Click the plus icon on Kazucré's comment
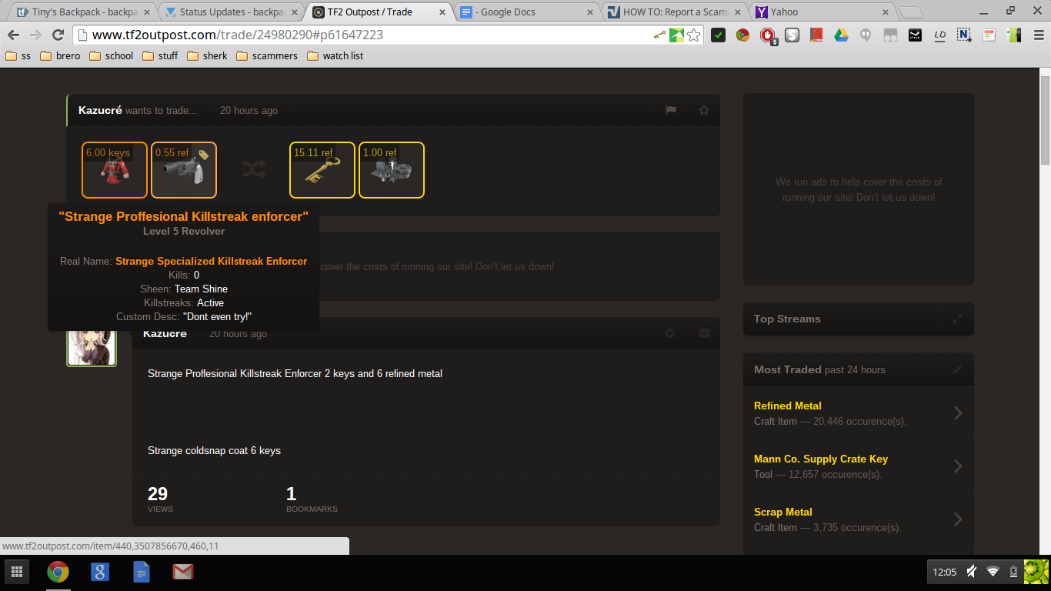The width and height of the screenshot is (1051, 591). (x=669, y=333)
